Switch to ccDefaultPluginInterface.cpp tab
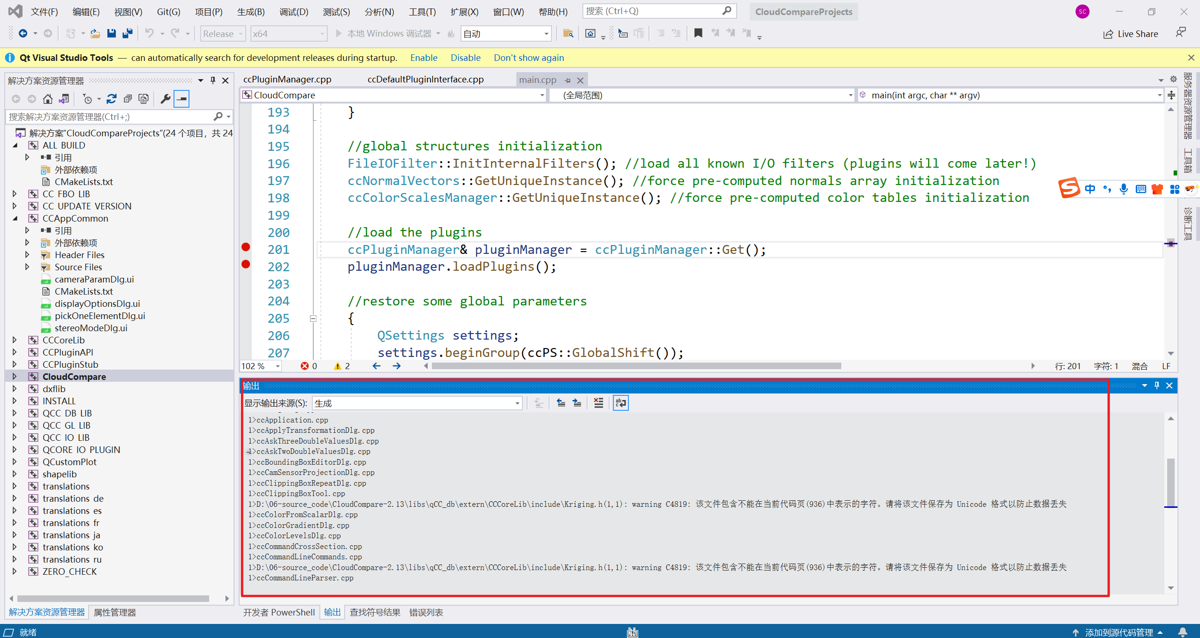 tap(425, 79)
